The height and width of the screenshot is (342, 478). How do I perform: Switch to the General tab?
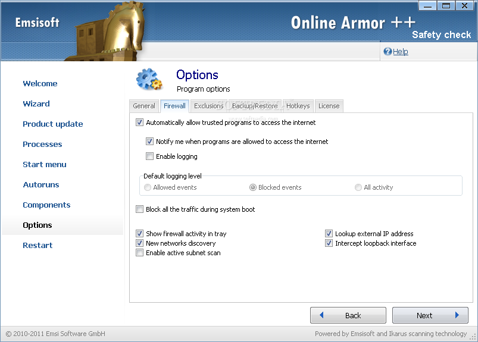pyautogui.click(x=144, y=106)
